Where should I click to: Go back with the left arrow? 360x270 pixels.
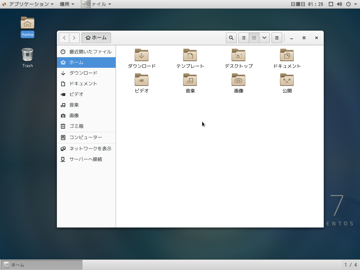pyautogui.click(x=64, y=38)
